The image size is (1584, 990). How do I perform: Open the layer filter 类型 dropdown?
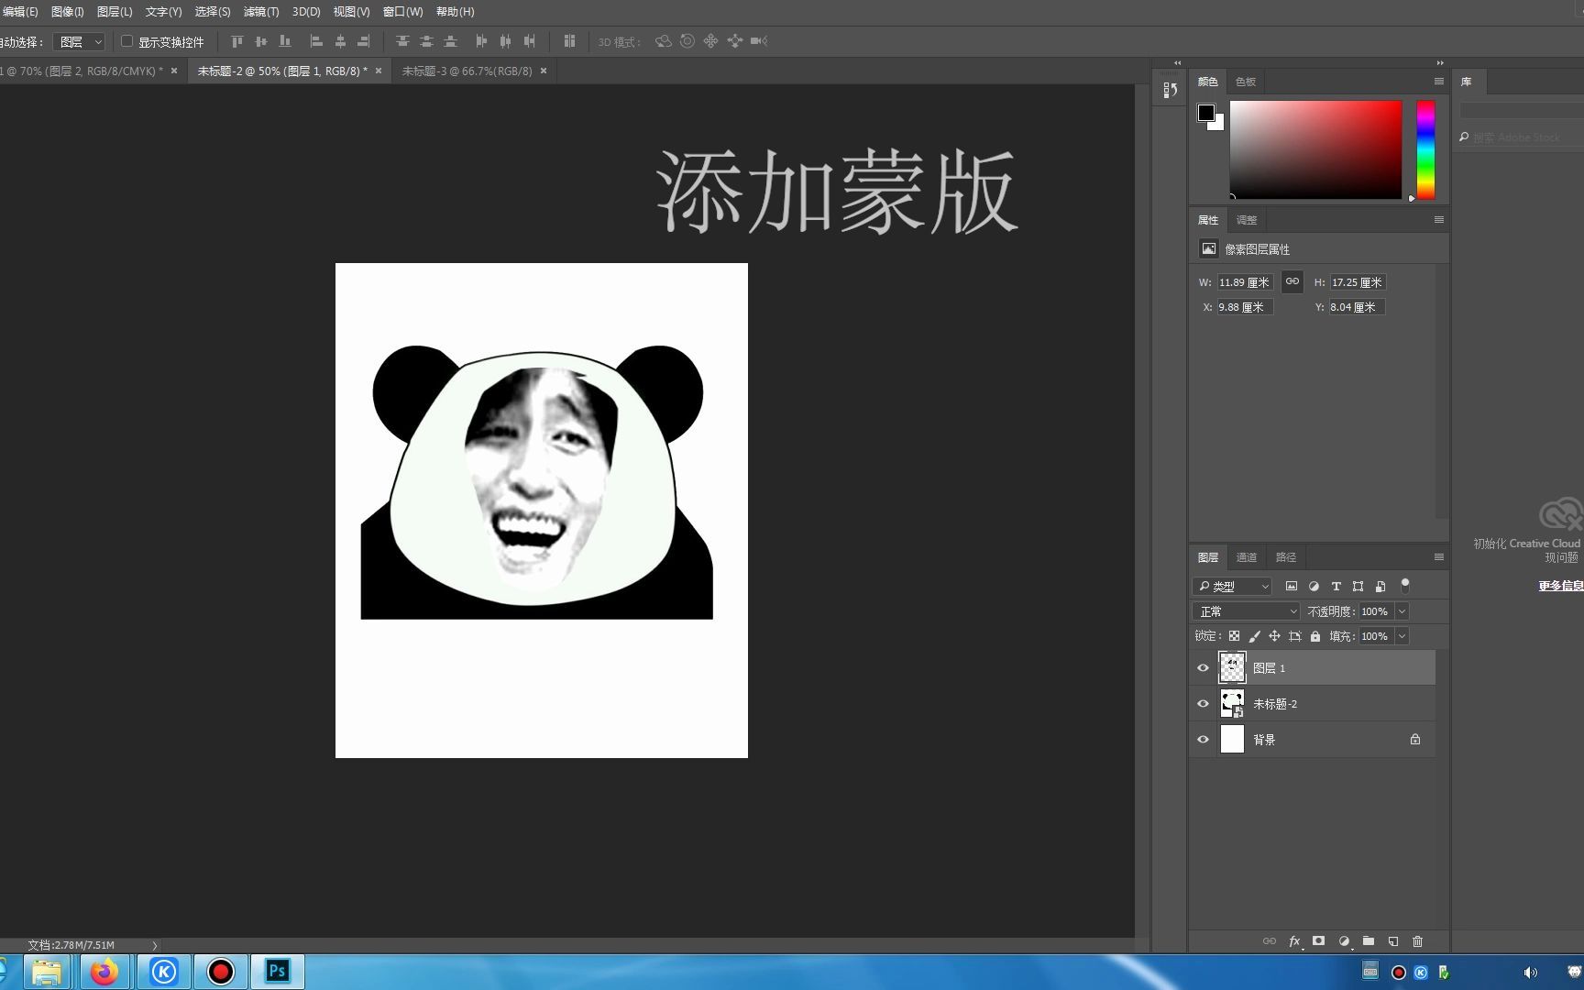pyautogui.click(x=1232, y=586)
